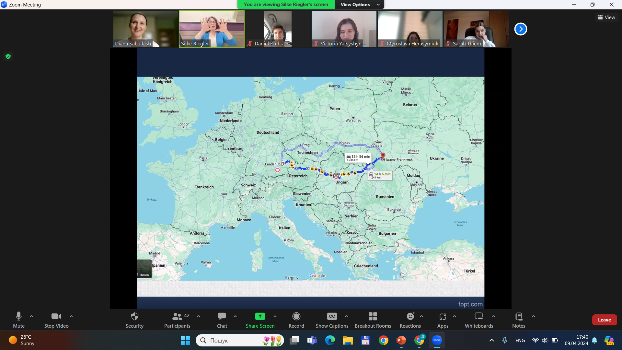Open the Reactions menu
The height and width of the screenshot is (350, 622).
coord(410,320)
